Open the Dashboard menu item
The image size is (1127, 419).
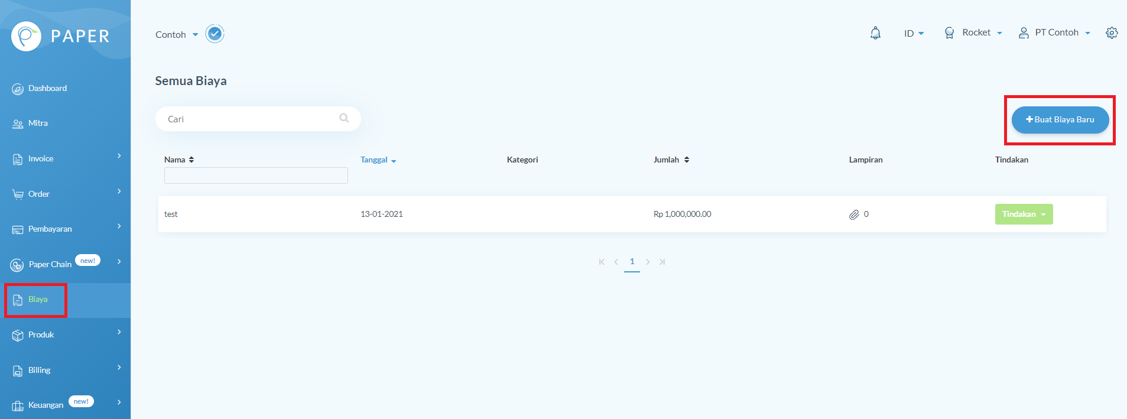pyautogui.click(x=47, y=89)
